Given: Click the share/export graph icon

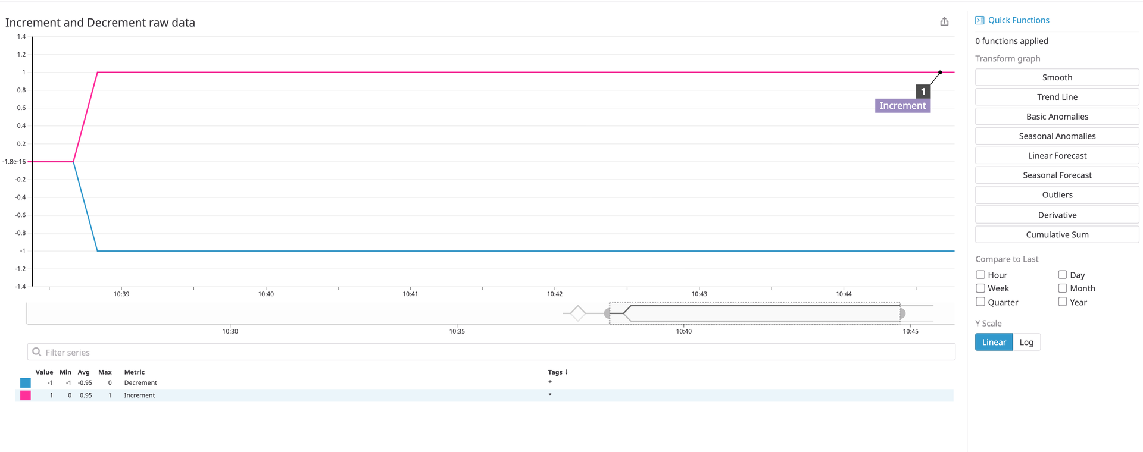Looking at the screenshot, I should click(x=944, y=22).
